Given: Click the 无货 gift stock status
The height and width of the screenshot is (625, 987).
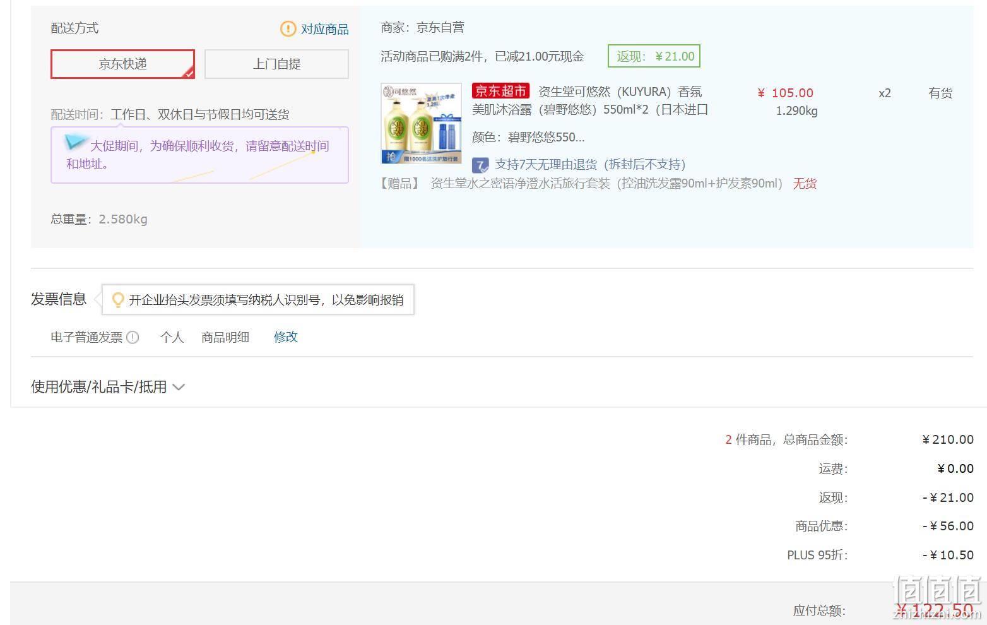Looking at the screenshot, I should click(805, 184).
